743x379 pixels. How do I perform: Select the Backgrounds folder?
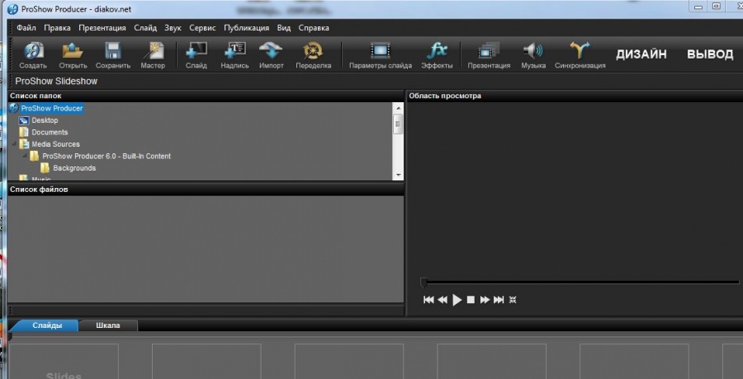74,168
